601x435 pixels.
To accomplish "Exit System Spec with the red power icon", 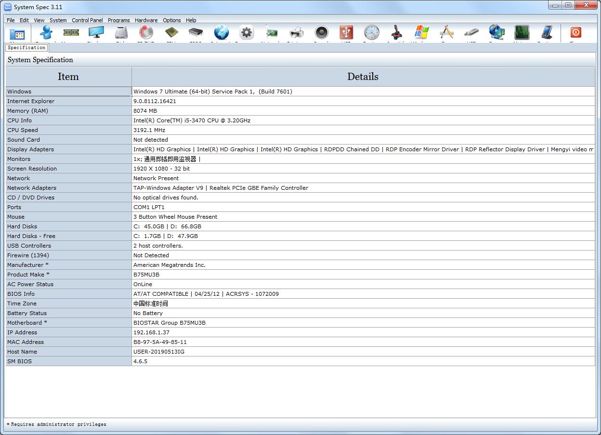I will pos(576,33).
